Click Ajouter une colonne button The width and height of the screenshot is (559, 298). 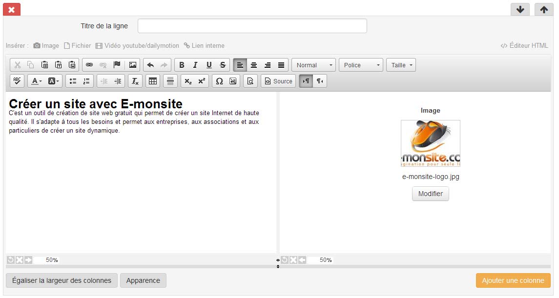click(514, 280)
